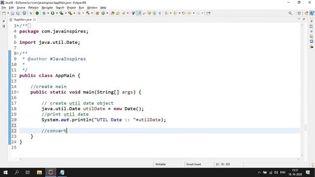This screenshot has width=315, height=177.
Task: Open the New Java Class dropdown arrow
Action: [107, 13]
